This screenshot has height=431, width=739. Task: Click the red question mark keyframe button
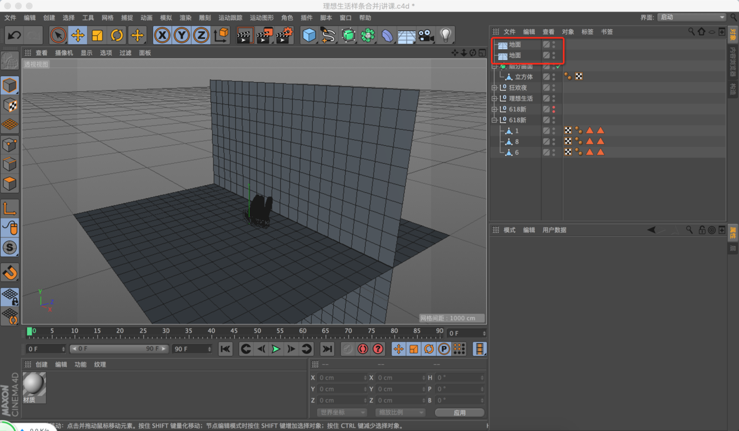pos(378,349)
